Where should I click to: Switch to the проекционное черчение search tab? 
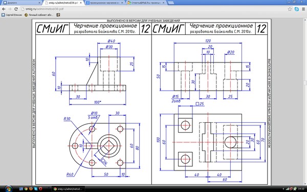pos(105,3)
